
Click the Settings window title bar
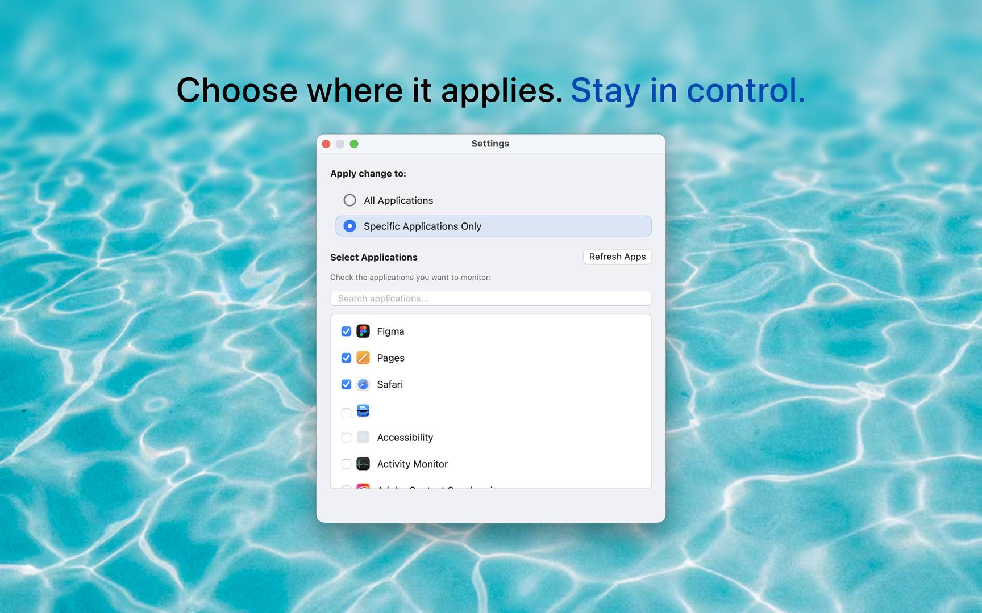490,144
